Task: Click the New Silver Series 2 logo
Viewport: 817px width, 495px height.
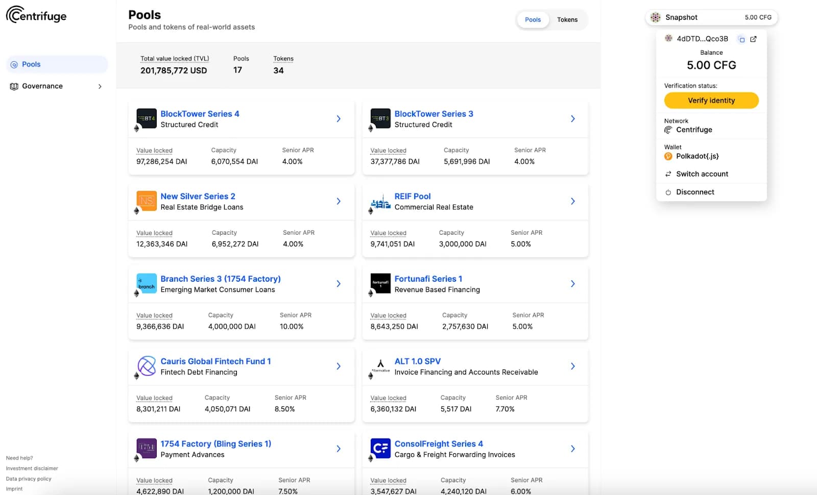Action: (x=147, y=201)
